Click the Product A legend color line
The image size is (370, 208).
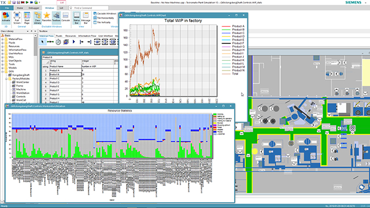point(226,26)
